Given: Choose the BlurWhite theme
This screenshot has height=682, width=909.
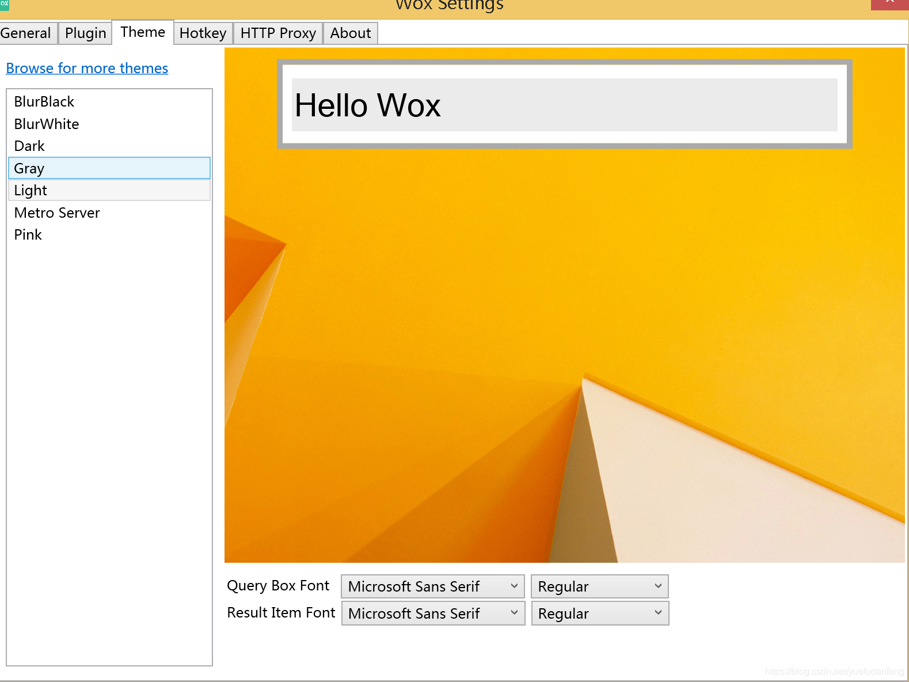Looking at the screenshot, I should point(109,124).
